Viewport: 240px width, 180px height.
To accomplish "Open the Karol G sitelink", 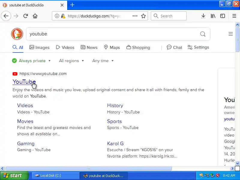I will point(115,144).
